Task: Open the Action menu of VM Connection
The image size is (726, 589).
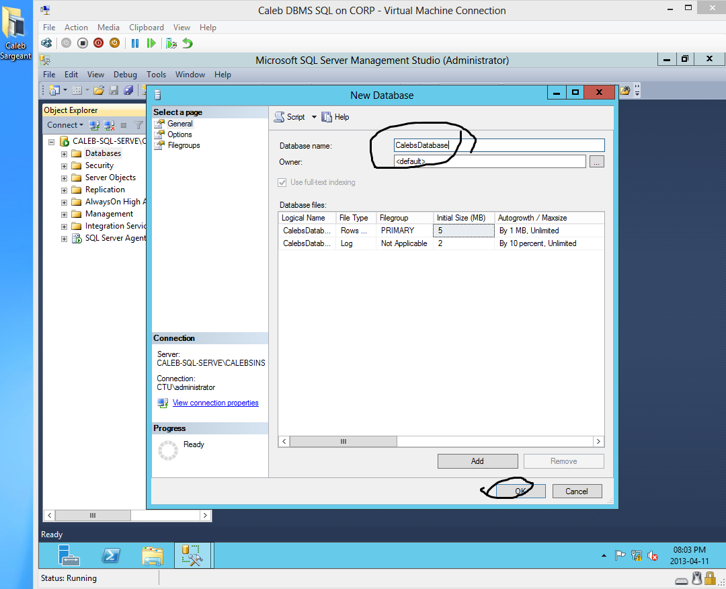Action: click(x=76, y=28)
